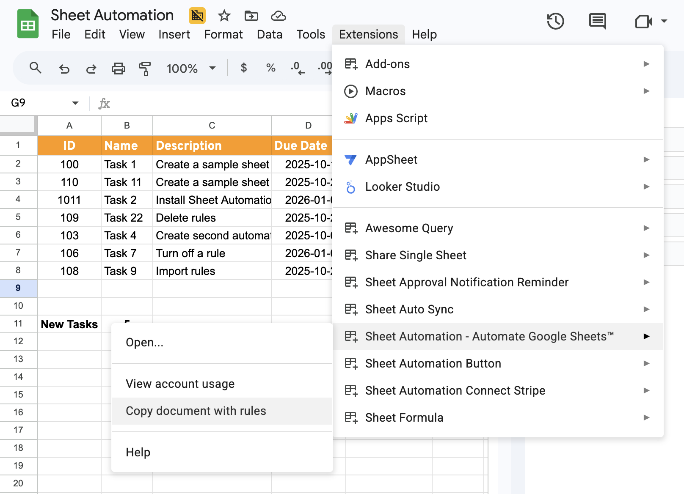Viewport: 684px width, 494px height.
Task: Open the video call options dropdown arrow
Action: tap(664, 21)
